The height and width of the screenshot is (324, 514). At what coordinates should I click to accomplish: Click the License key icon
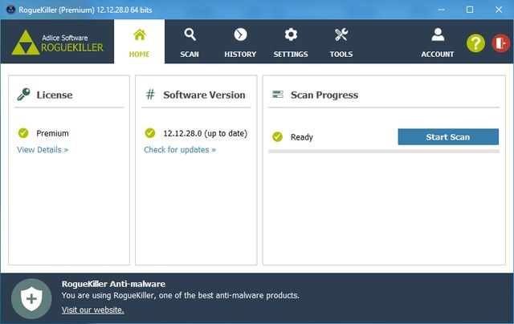click(x=23, y=95)
